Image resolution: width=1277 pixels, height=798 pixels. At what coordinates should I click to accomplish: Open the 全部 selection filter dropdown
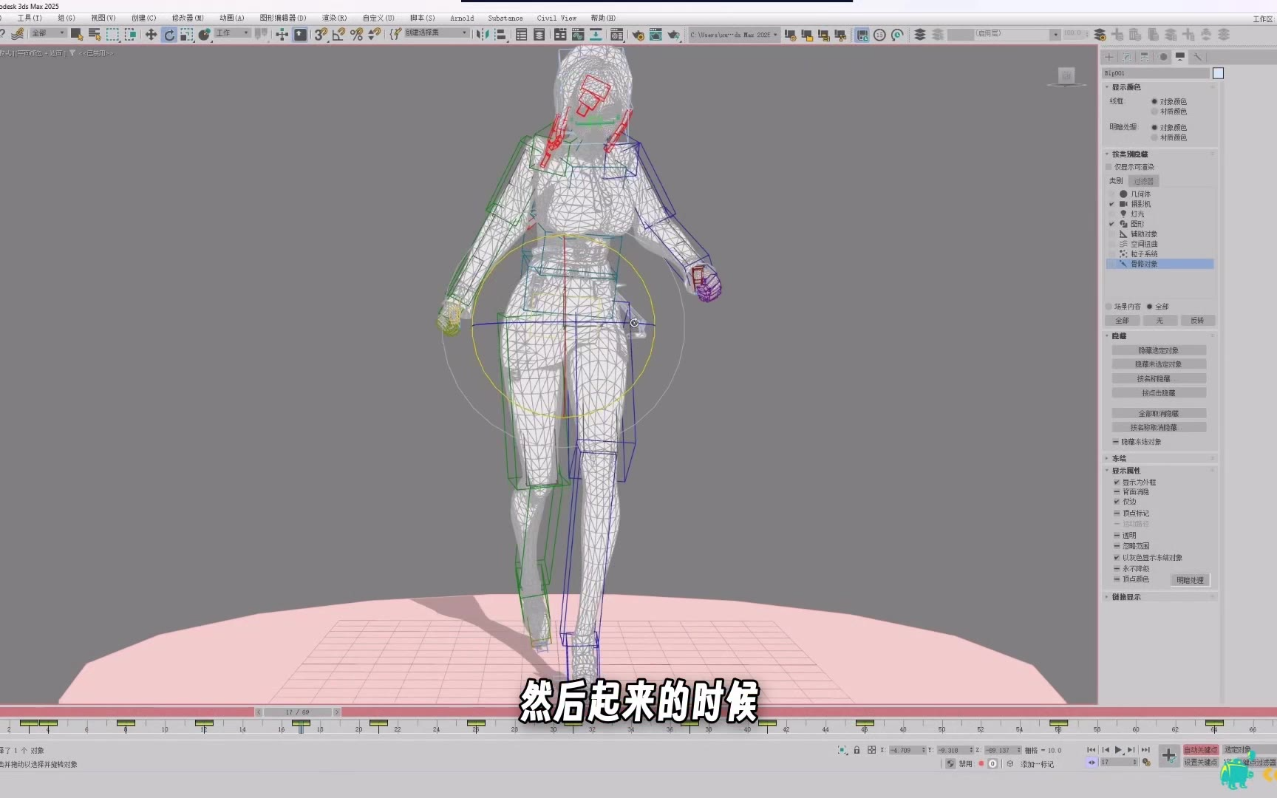pyautogui.click(x=49, y=33)
